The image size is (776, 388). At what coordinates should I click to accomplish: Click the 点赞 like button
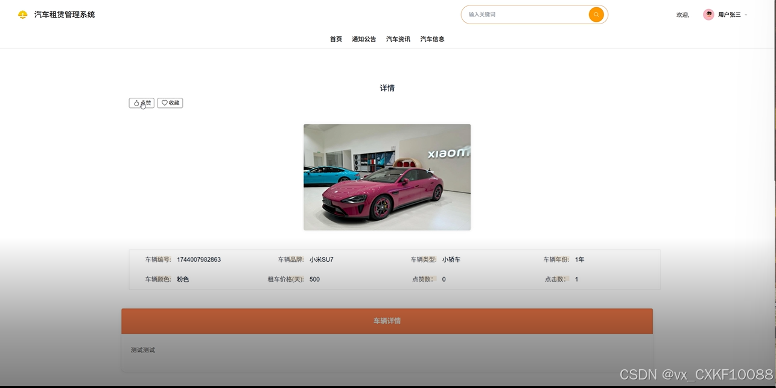(142, 103)
